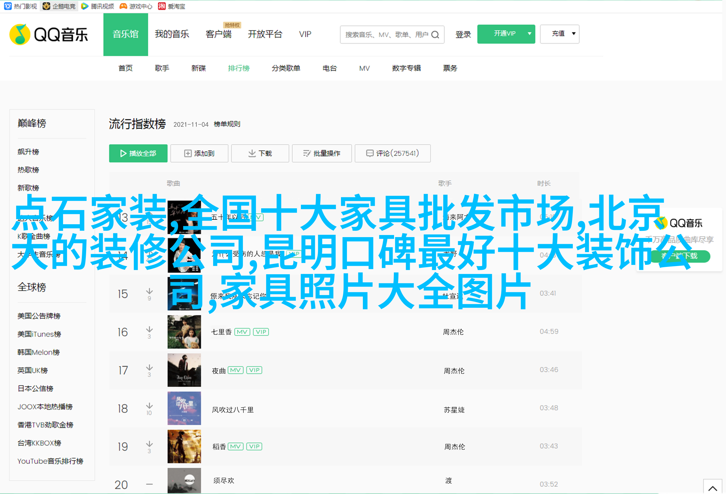Go to the 分类歌单 sub-tab

point(286,68)
